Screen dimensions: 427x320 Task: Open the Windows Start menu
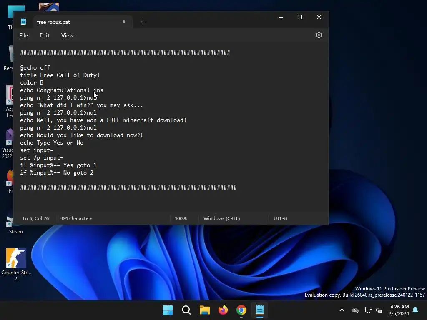point(168,310)
